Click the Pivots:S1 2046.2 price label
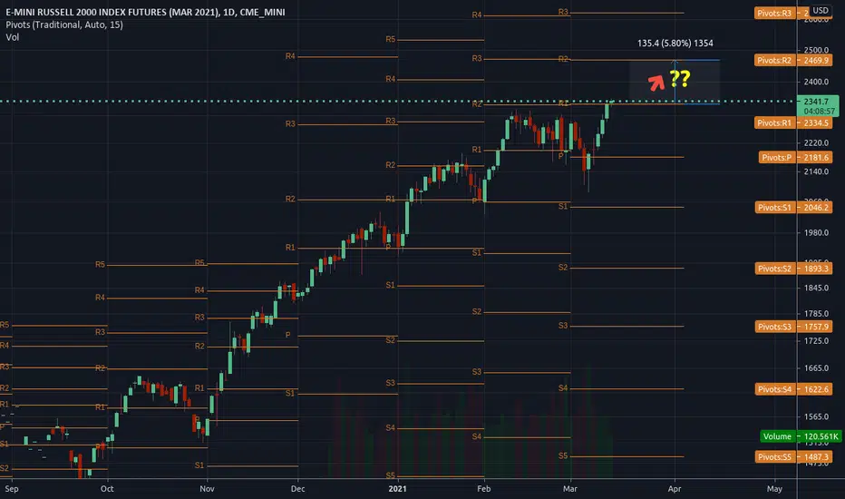Image resolution: width=845 pixels, height=499 pixels. click(x=792, y=208)
